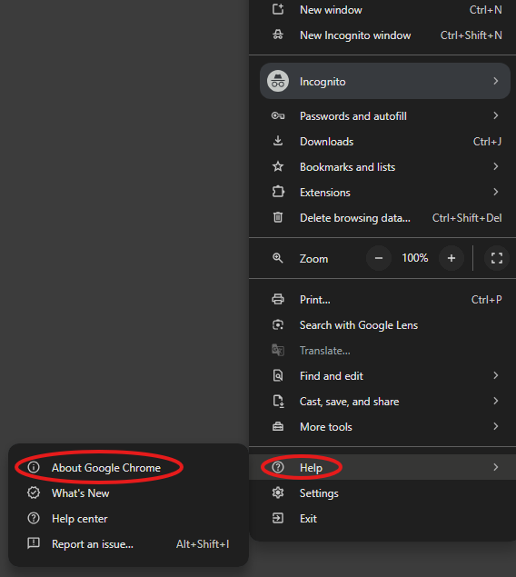
Task: Click the More tools toolbox icon
Action: pos(278,426)
